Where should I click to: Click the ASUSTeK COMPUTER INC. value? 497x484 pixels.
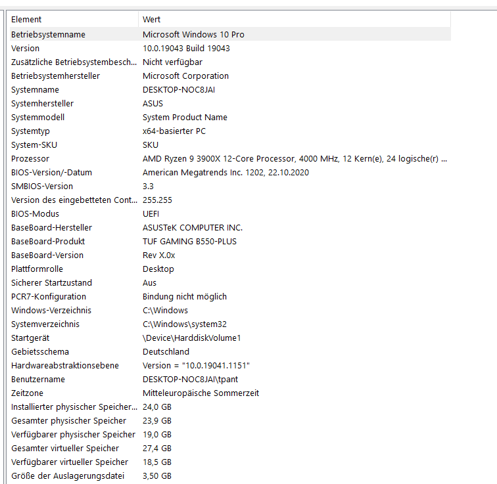tap(193, 228)
